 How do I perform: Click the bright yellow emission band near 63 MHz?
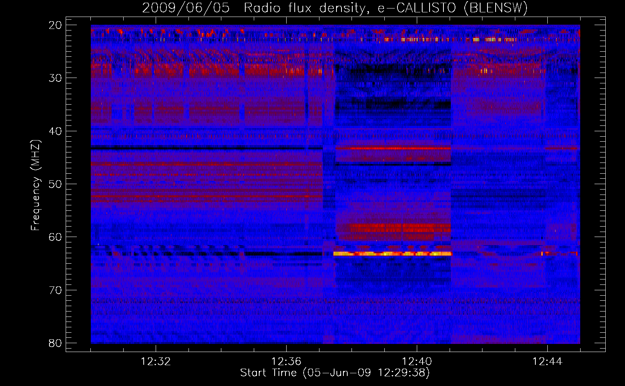392,254
